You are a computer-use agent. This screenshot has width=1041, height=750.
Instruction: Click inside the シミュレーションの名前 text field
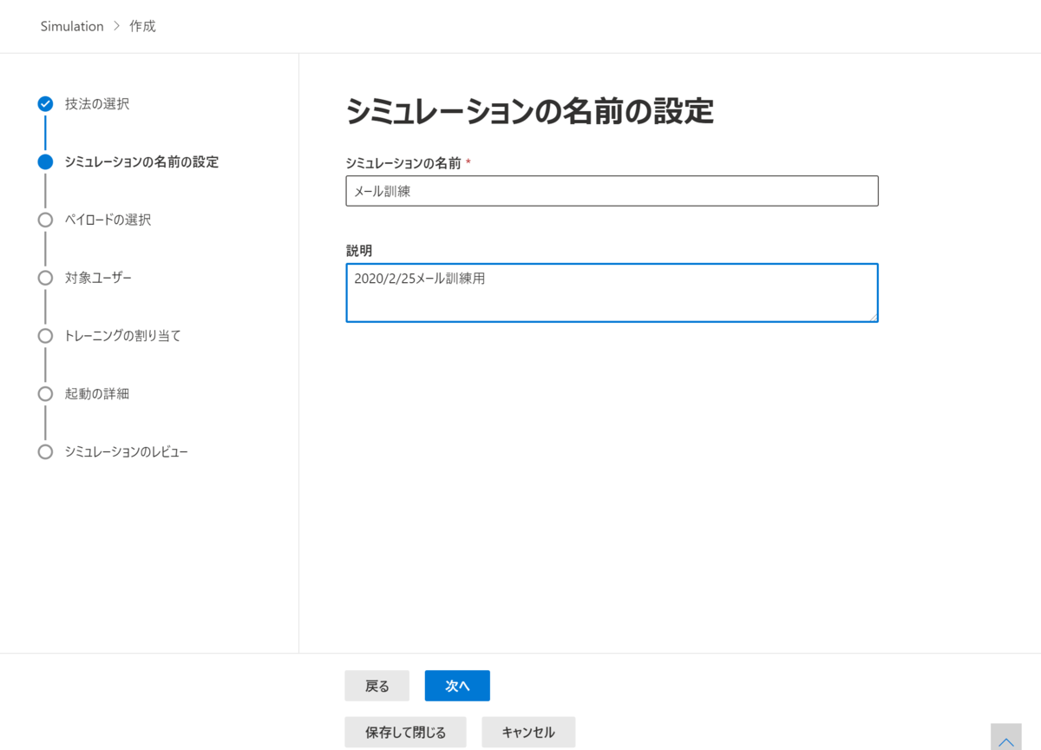point(612,191)
